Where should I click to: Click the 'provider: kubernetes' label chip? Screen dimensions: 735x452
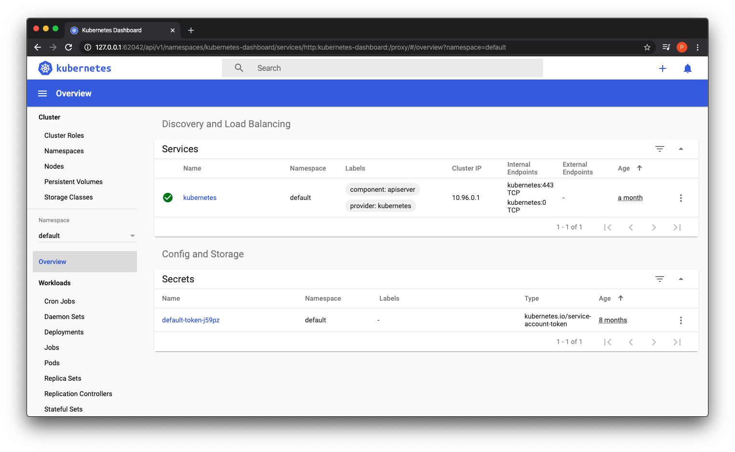(x=381, y=206)
